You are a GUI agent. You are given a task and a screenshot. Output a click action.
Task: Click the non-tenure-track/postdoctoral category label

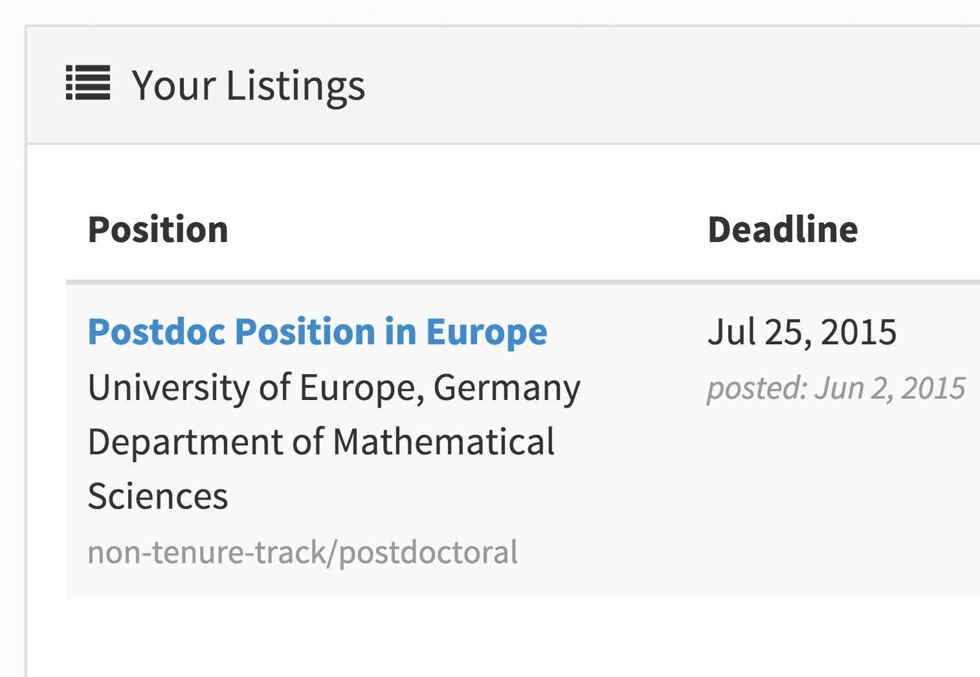click(x=302, y=553)
